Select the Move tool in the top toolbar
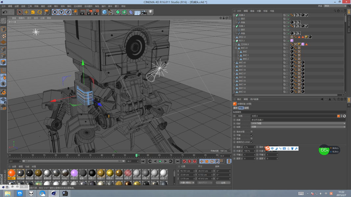The height and width of the screenshot is (197, 351). (26, 12)
